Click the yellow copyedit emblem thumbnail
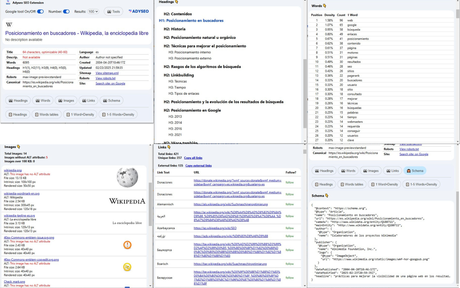Image resolution: width=460 pixels, height=288 pixels. [127, 267]
